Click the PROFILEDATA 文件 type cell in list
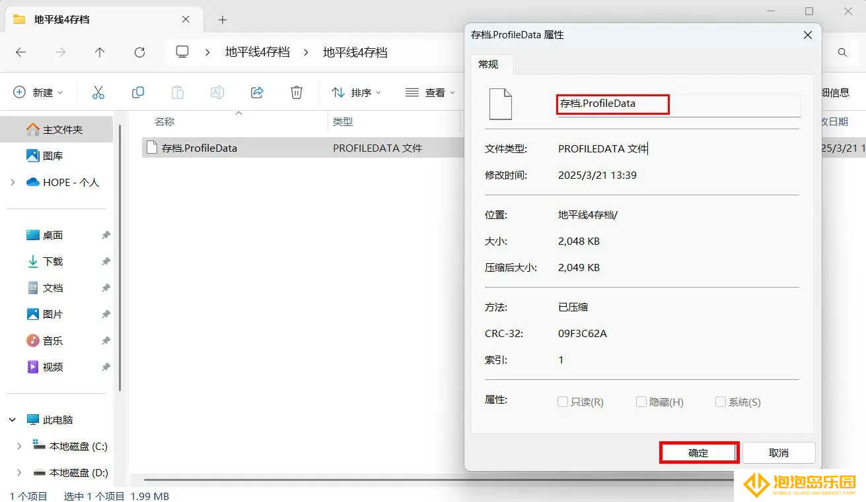Image resolution: width=866 pixels, height=502 pixels. pyautogui.click(x=377, y=148)
